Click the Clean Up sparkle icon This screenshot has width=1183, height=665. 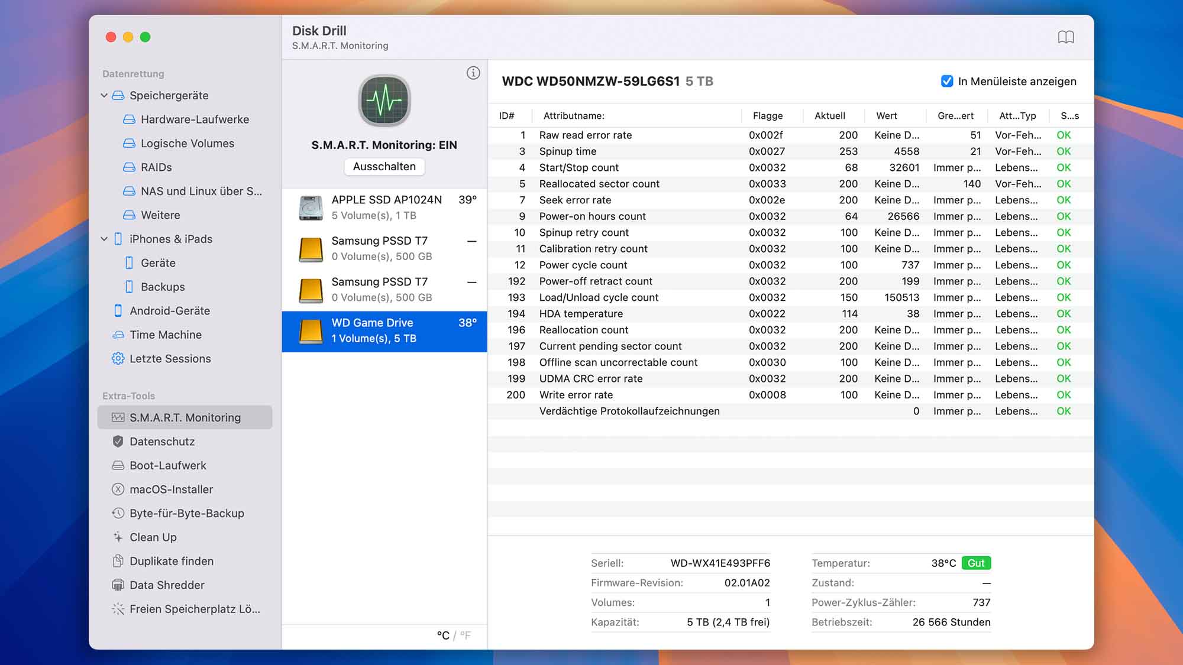click(x=118, y=537)
